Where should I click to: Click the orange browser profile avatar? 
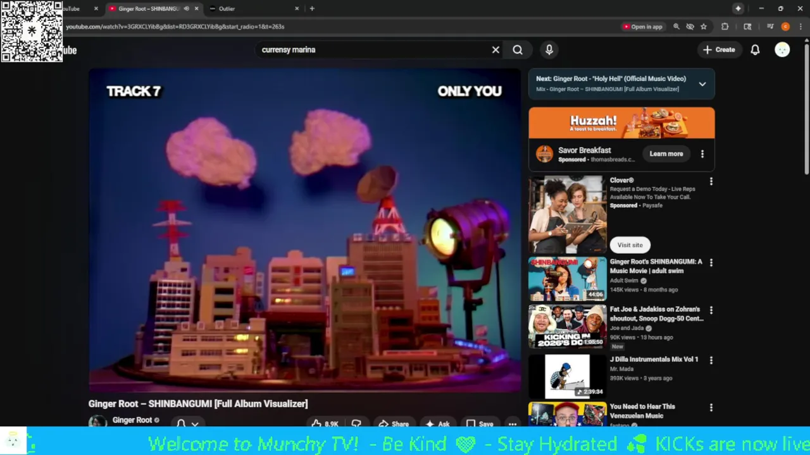click(785, 27)
